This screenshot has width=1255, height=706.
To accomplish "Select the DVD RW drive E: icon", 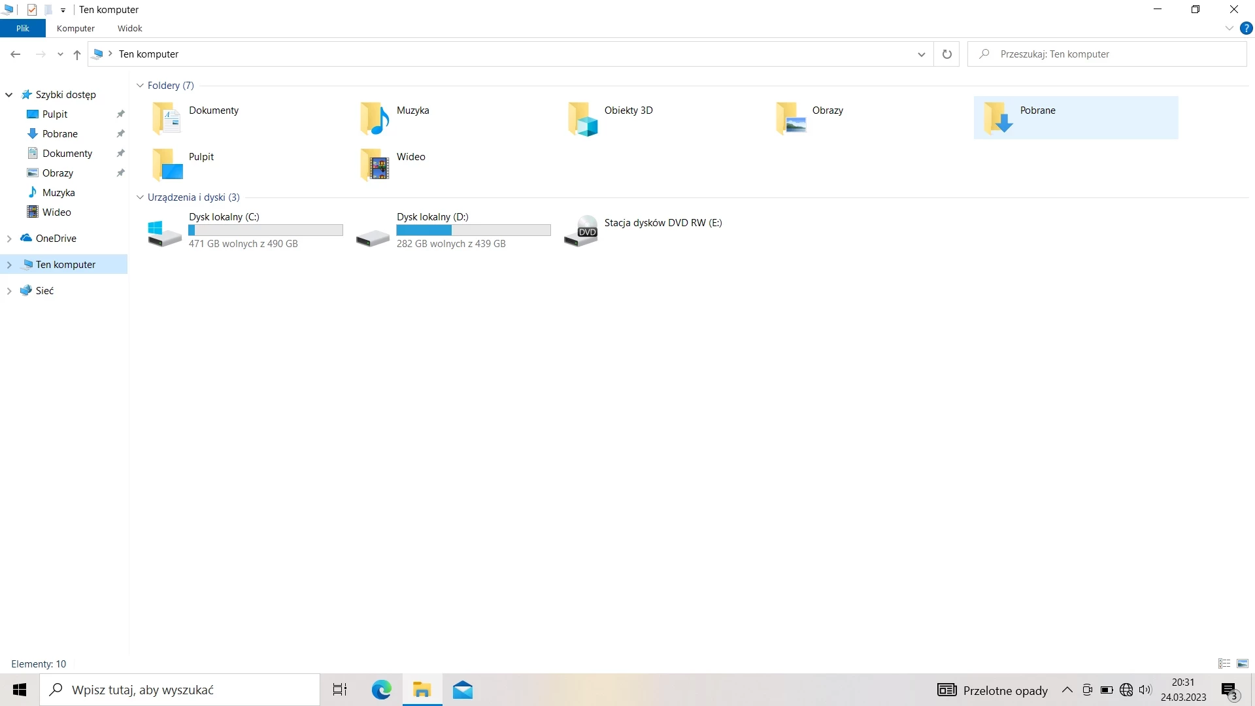I will pyautogui.click(x=581, y=231).
